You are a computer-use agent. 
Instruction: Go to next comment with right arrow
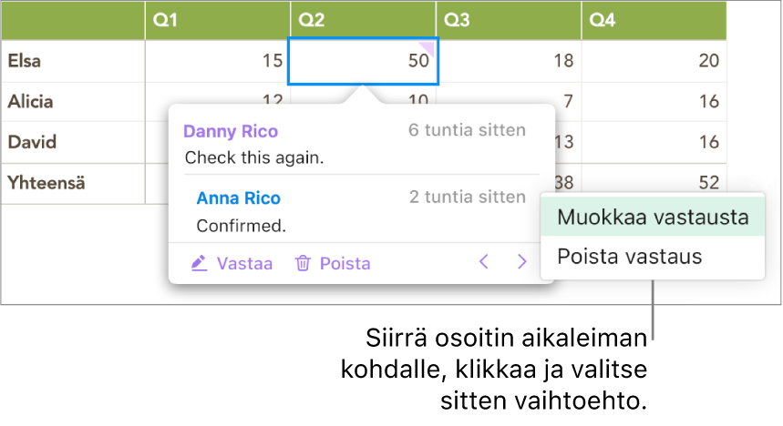(522, 263)
